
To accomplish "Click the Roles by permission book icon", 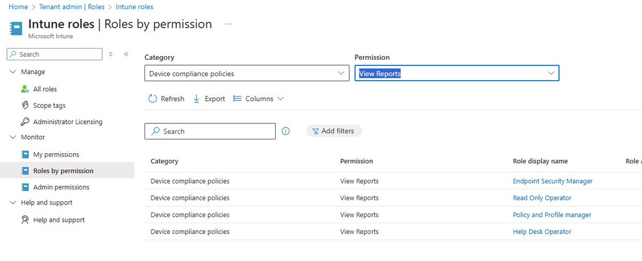I will point(25,171).
